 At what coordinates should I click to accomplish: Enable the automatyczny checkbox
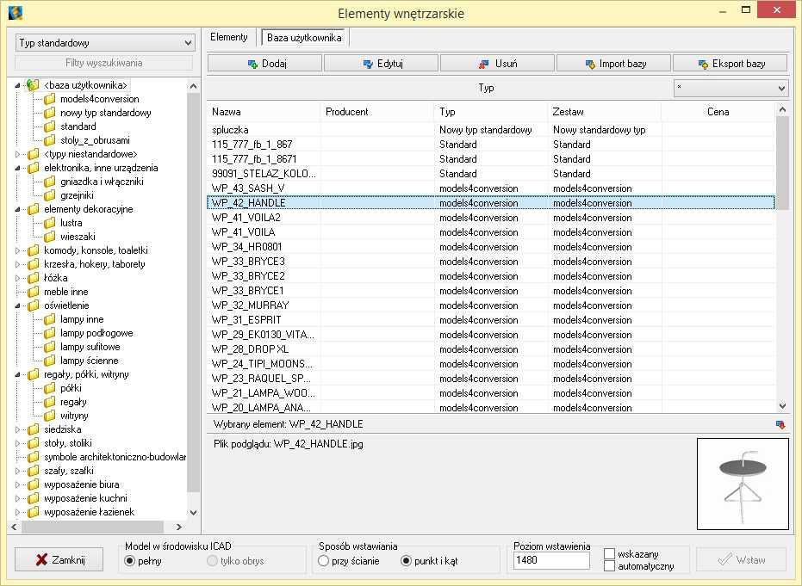tap(609, 566)
